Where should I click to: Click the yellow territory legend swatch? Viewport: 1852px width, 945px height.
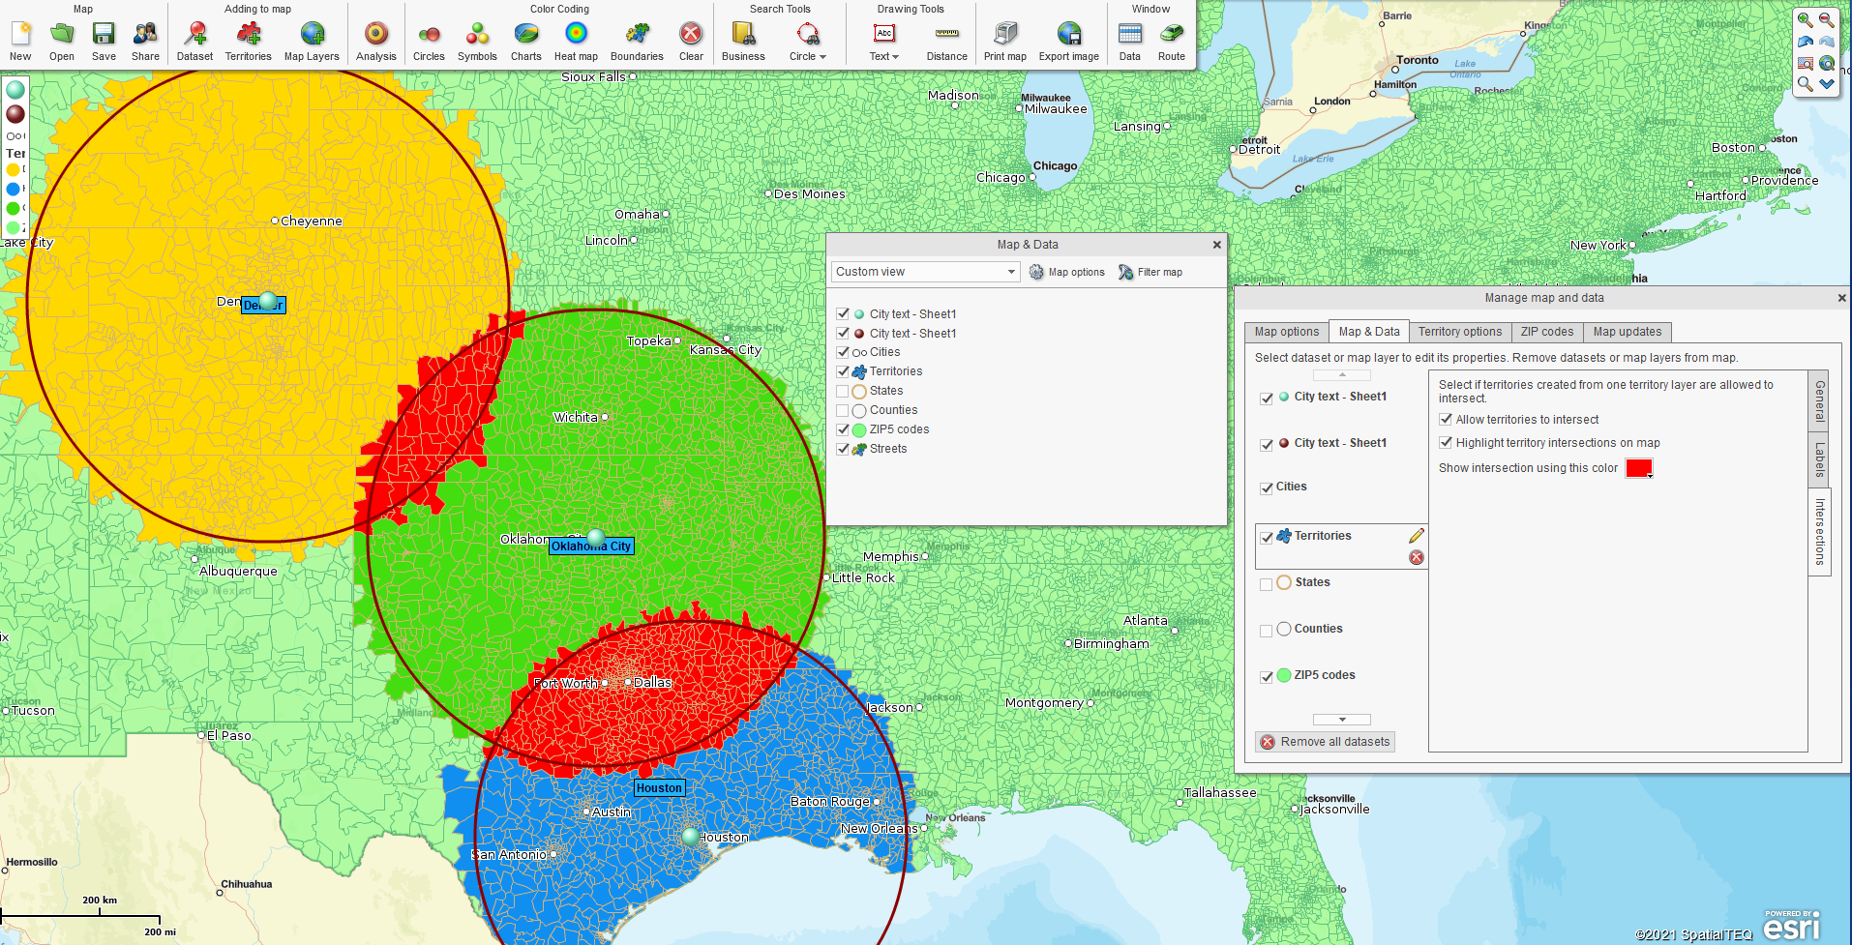coord(13,170)
